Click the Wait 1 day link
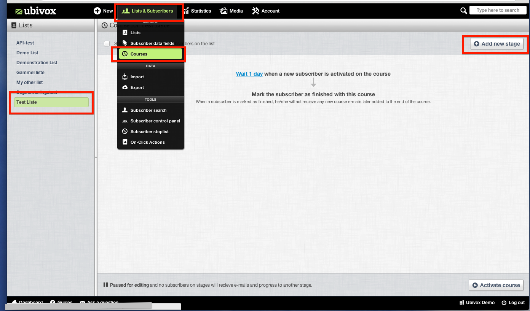 249,74
